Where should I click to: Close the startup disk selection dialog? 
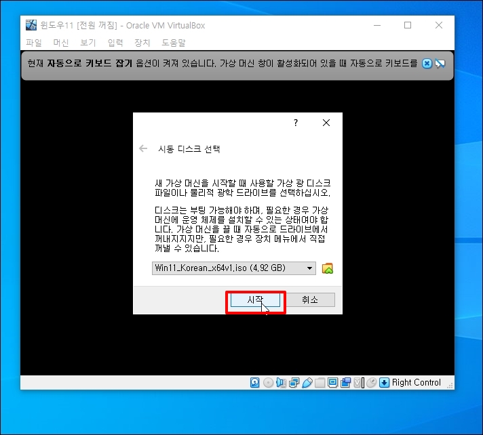326,123
